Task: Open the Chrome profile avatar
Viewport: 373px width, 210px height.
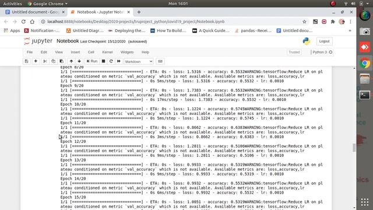Action: (342, 22)
